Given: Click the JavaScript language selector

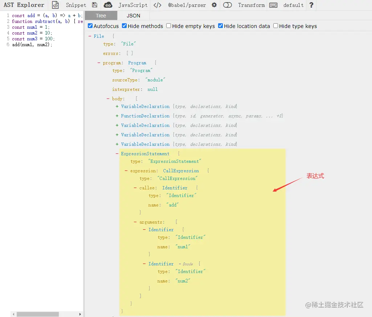Looking at the screenshot, I should (x=132, y=5).
